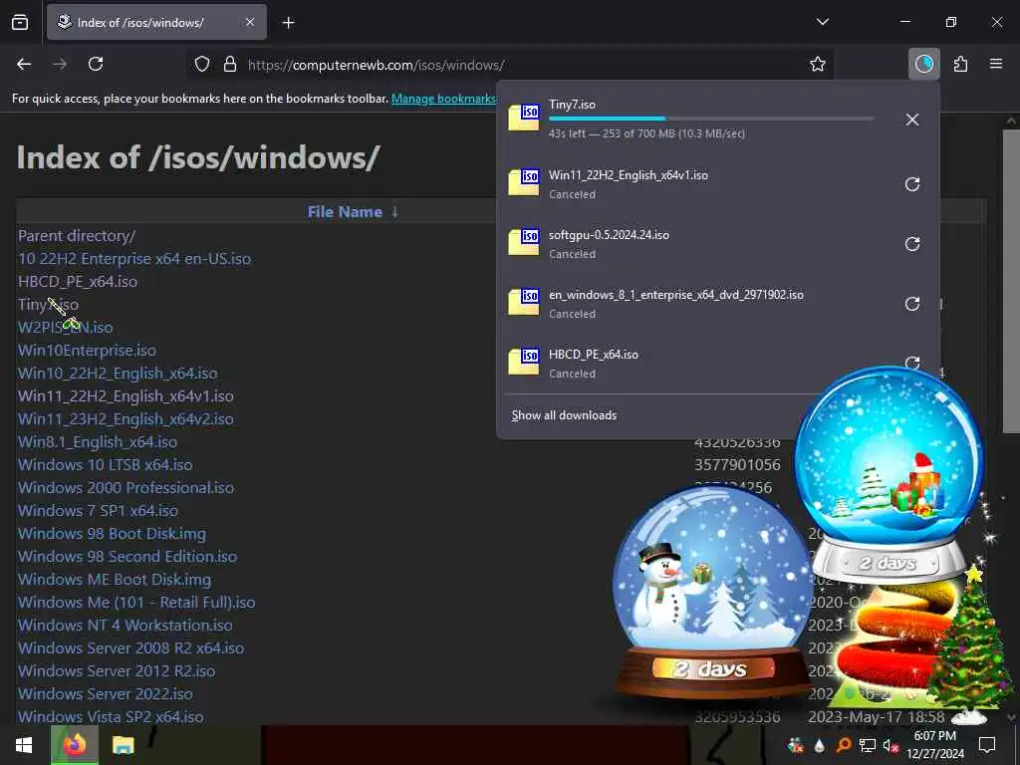The height and width of the screenshot is (765, 1020).
Task: Retry the Win11_22H2_English_x64v1.iso download
Action: click(912, 184)
